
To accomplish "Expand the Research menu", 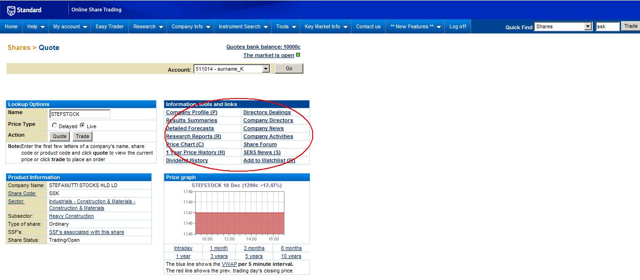I will point(148,26).
